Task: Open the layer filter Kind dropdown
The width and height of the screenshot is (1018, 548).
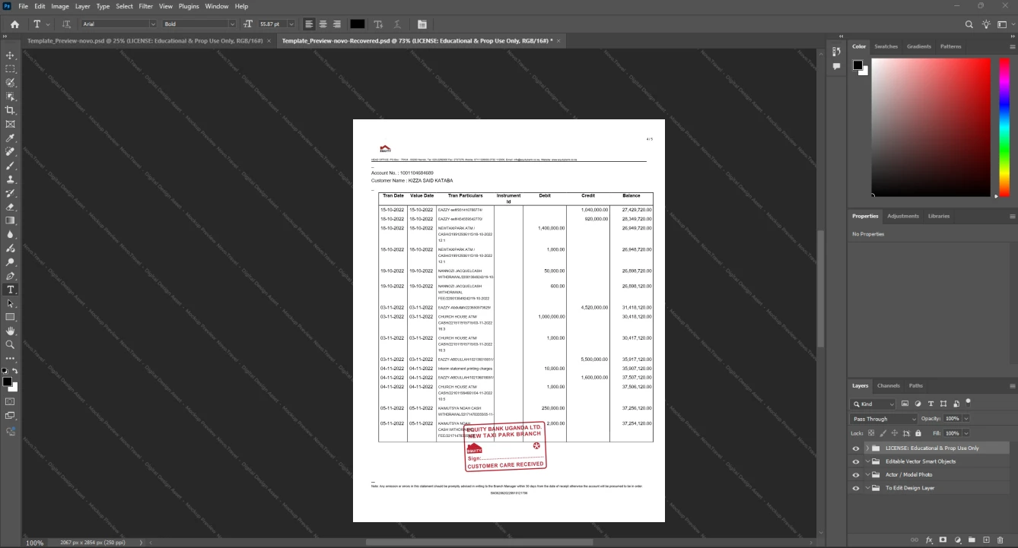Action: [x=873, y=404]
